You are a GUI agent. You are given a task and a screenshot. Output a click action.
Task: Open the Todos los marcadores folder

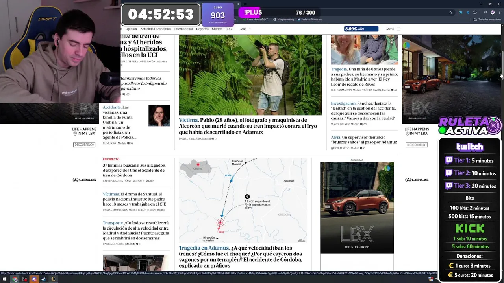487,20
